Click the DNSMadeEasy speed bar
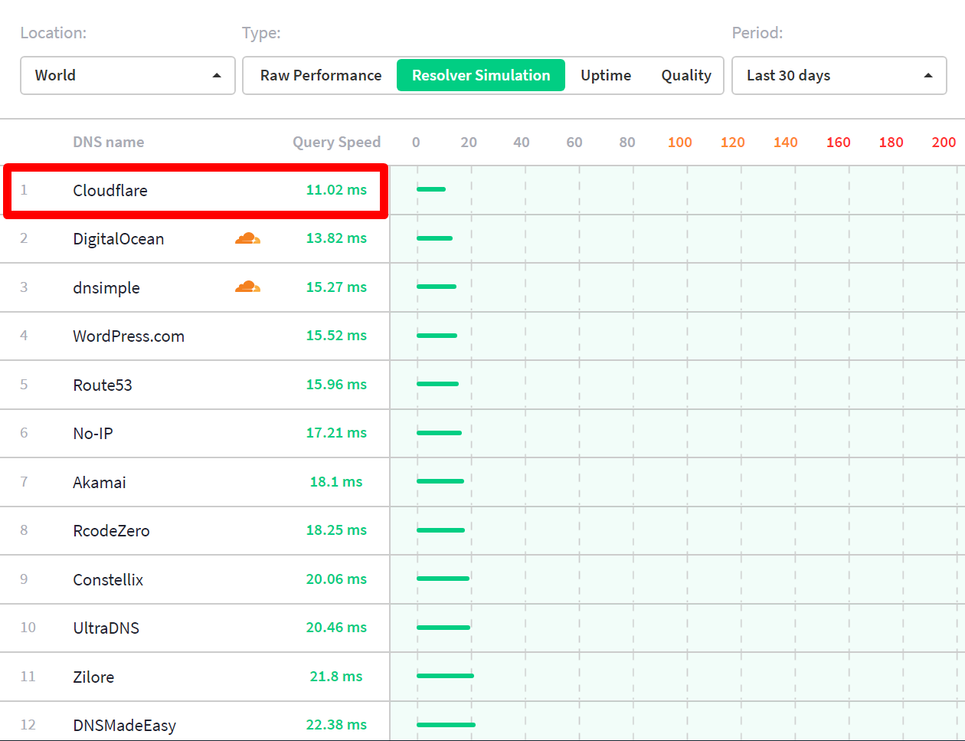Screen dimensions: 965x741 coord(447,724)
